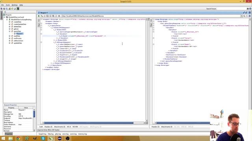Open Windows Start button
The width and height of the screenshot is (252, 141).
click(x=3, y=138)
